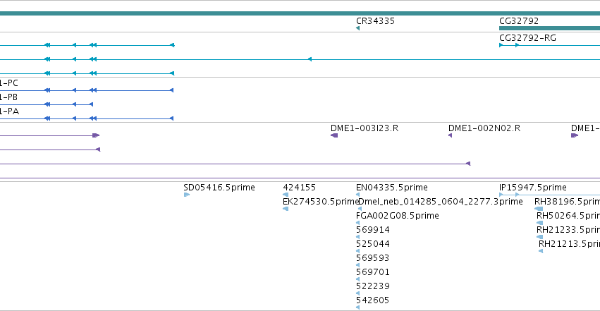Image resolution: width=600 pixels, height=311 pixels.
Task: Click the RH38196.5prime arrow glyph
Action: click(539, 209)
